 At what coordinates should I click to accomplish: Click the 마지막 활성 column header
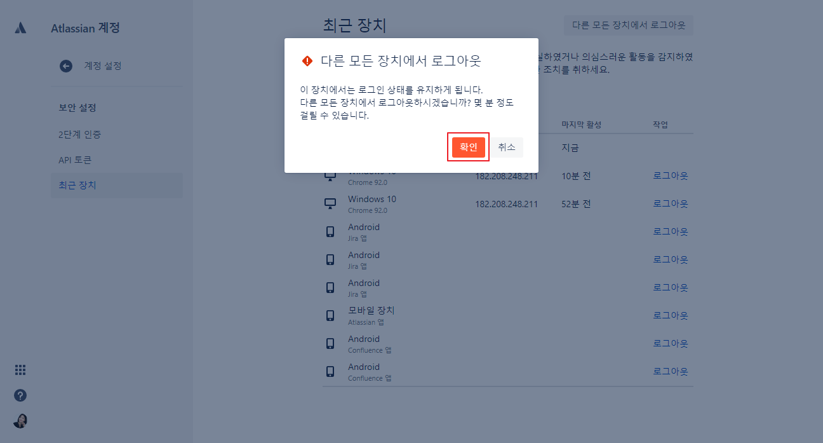[581, 125]
